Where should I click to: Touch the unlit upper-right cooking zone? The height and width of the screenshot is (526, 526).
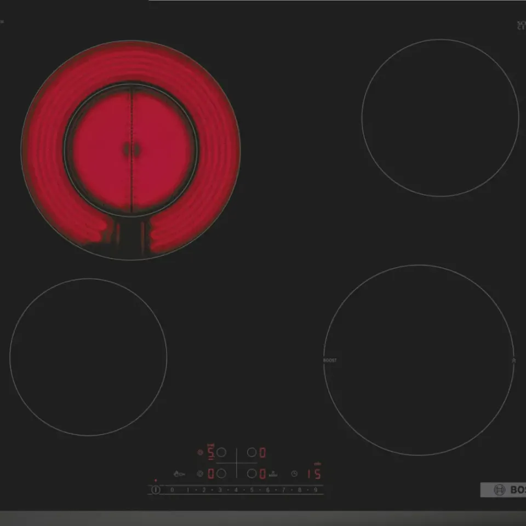coord(440,118)
